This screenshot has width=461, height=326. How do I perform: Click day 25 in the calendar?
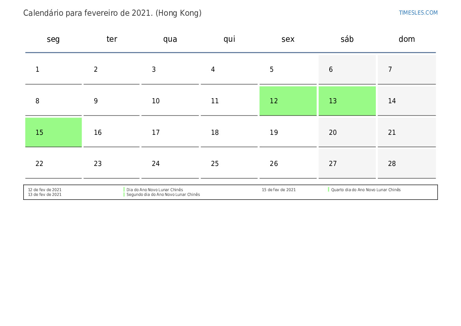click(x=229, y=164)
